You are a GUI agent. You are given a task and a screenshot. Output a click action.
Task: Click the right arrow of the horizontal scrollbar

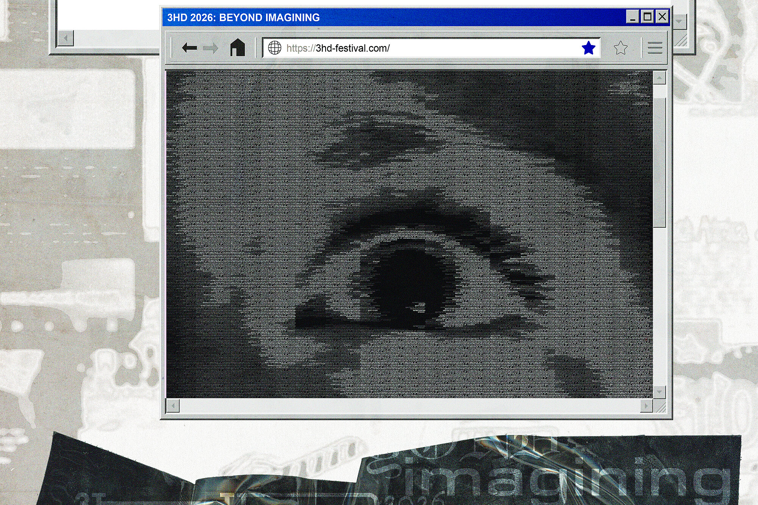click(x=646, y=406)
